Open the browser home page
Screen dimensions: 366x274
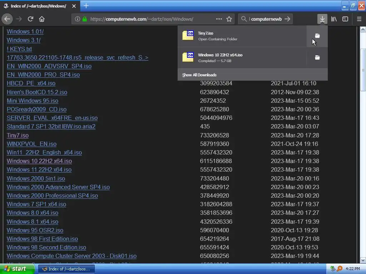[42, 19]
